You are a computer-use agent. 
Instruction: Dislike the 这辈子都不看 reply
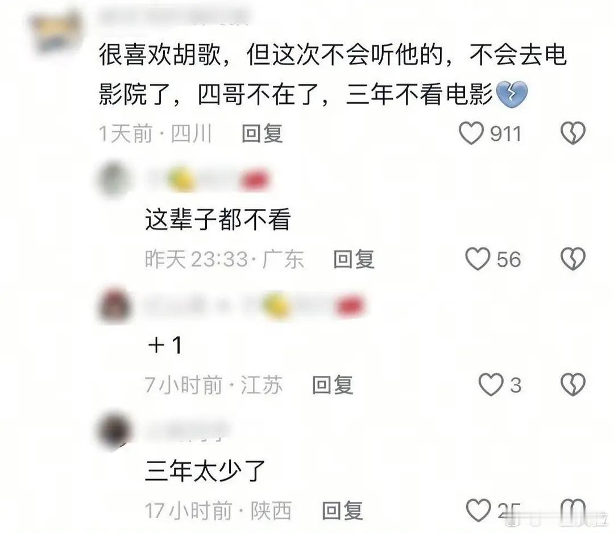coord(573,258)
